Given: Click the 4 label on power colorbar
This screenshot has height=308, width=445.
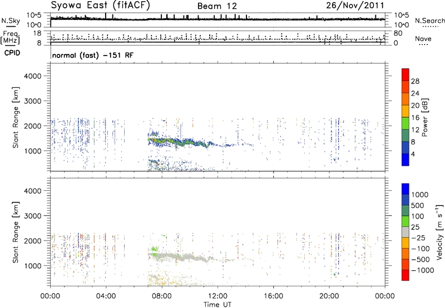Looking at the screenshot, I should point(413,154).
